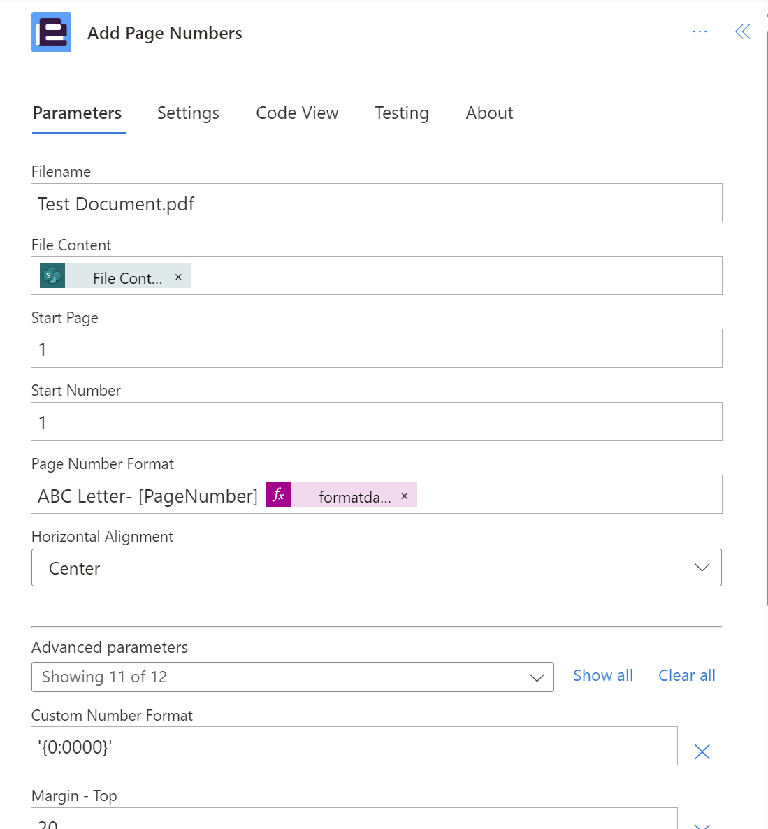Select the Testing tab

(402, 113)
